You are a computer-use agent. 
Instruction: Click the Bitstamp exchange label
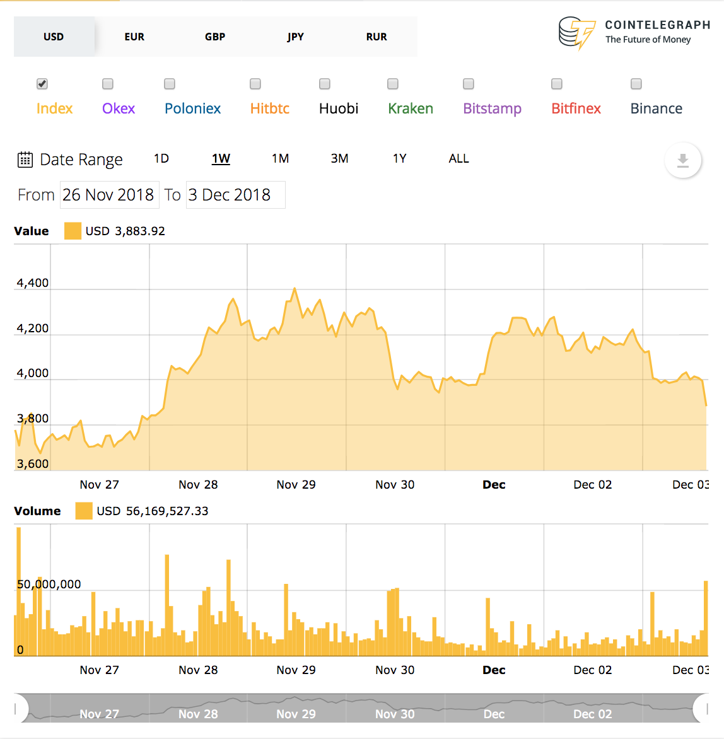[x=492, y=109]
